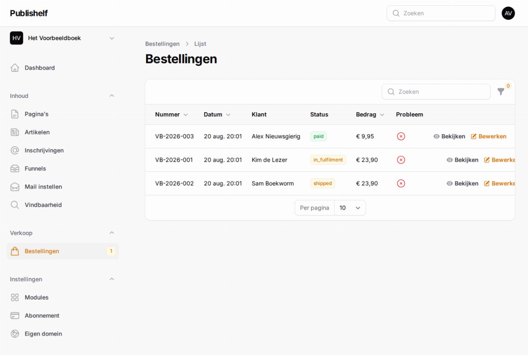Click the problem icon for VB-2026-003
528x355 pixels.
tap(401, 137)
